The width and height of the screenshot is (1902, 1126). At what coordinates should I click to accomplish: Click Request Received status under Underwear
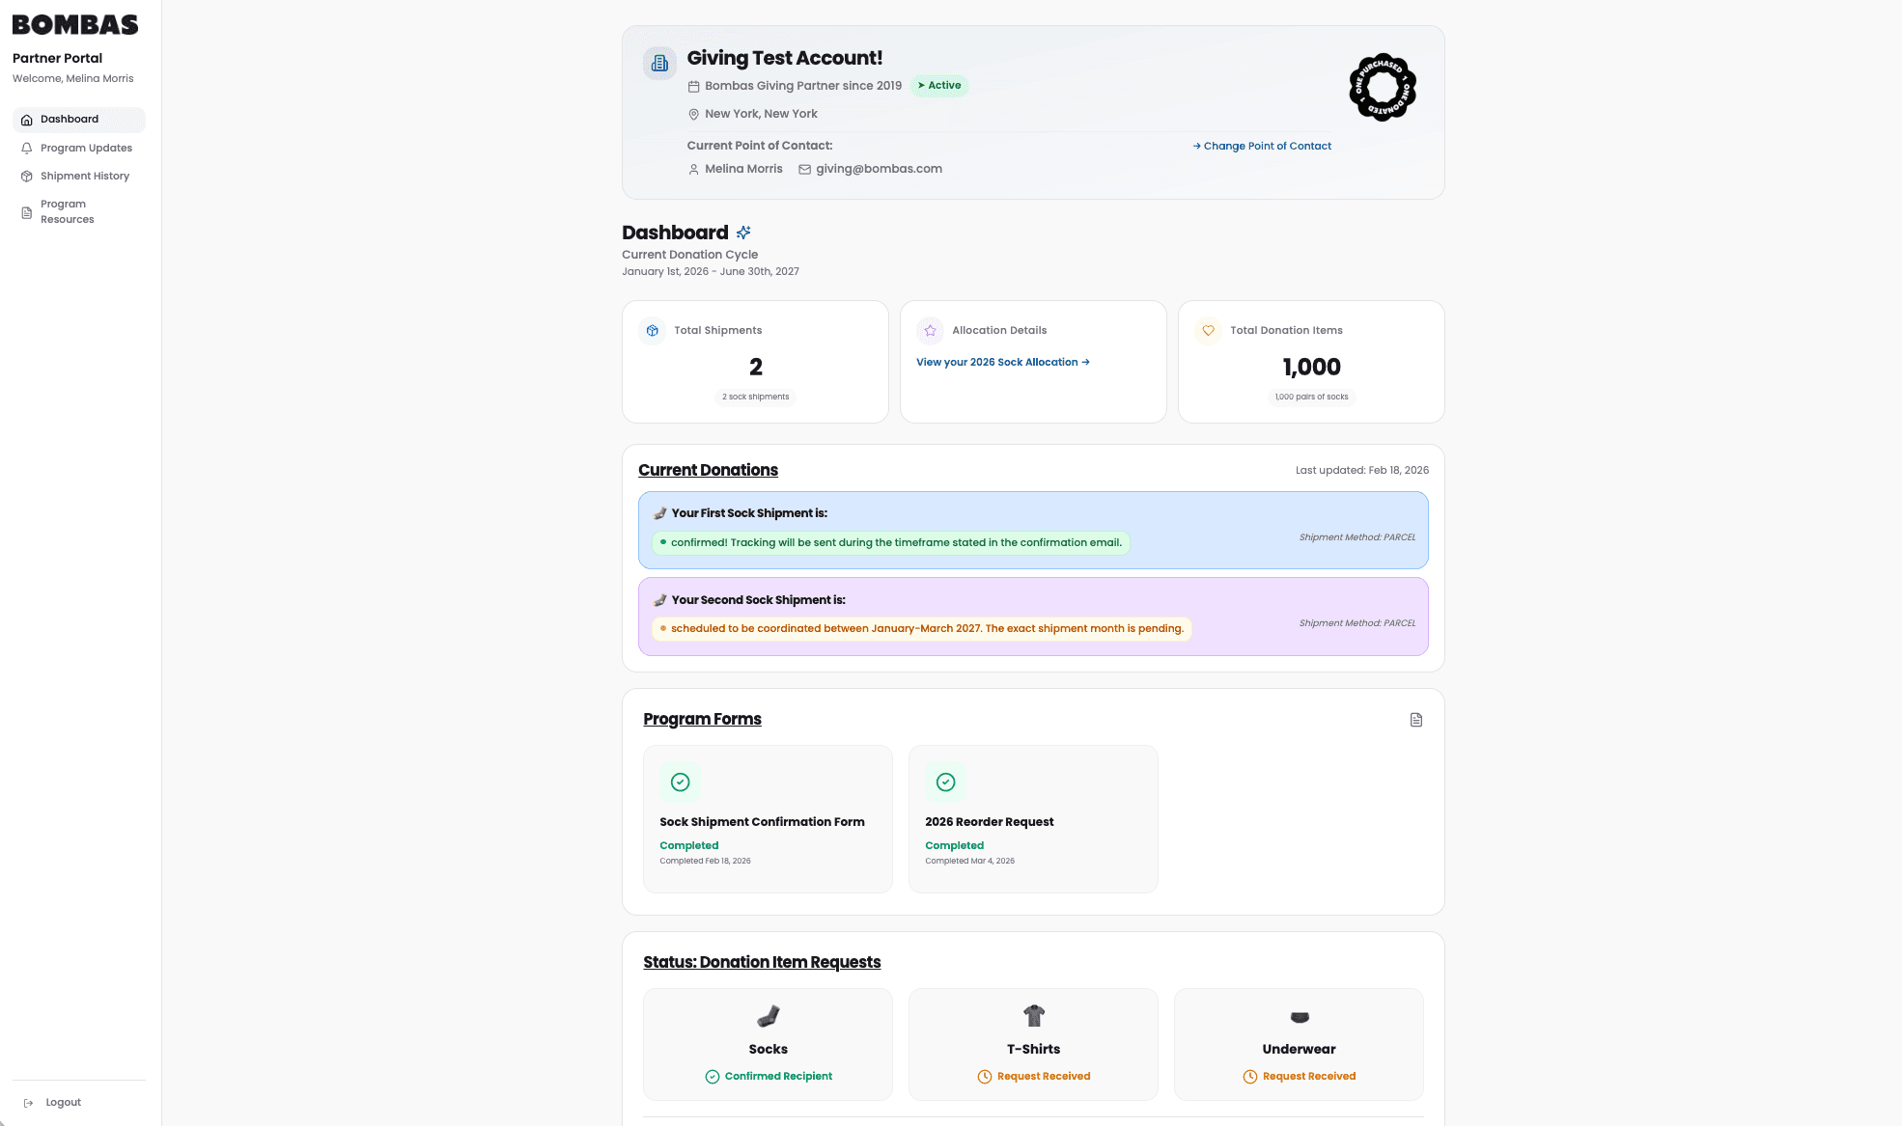(1300, 1076)
